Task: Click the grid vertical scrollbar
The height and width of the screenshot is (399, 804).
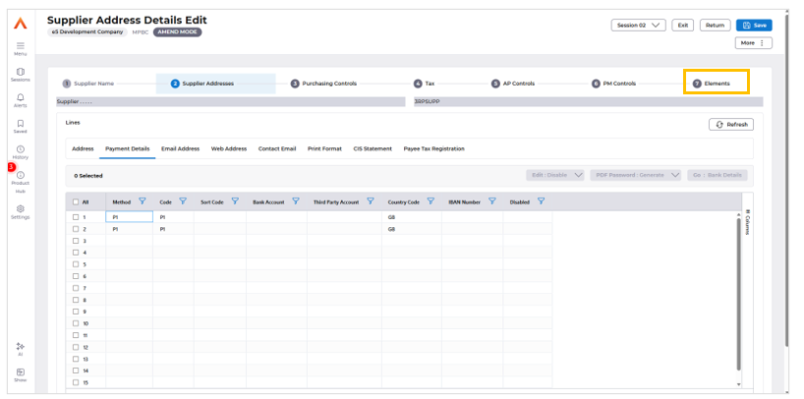Action: [x=738, y=293]
